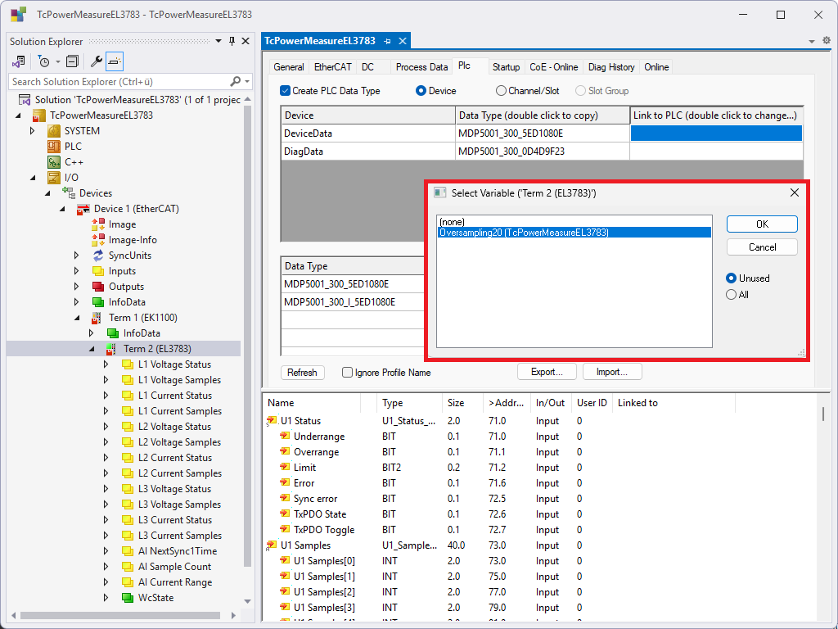The image size is (838, 629).
Task: Collapse the I/O tree node
Action: tap(33, 178)
